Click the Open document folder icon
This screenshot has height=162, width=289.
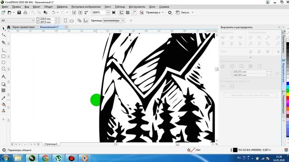(x=9, y=13)
